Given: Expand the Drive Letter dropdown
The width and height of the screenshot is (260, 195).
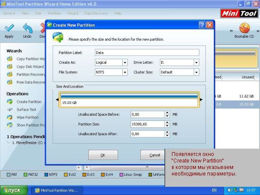Looking at the screenshot, I should [x=196, y=62].
